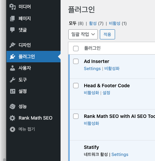Click the 페이지 pages icon

[13, 19]
